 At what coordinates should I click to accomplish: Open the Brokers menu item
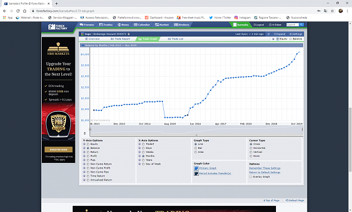[181, 25]
